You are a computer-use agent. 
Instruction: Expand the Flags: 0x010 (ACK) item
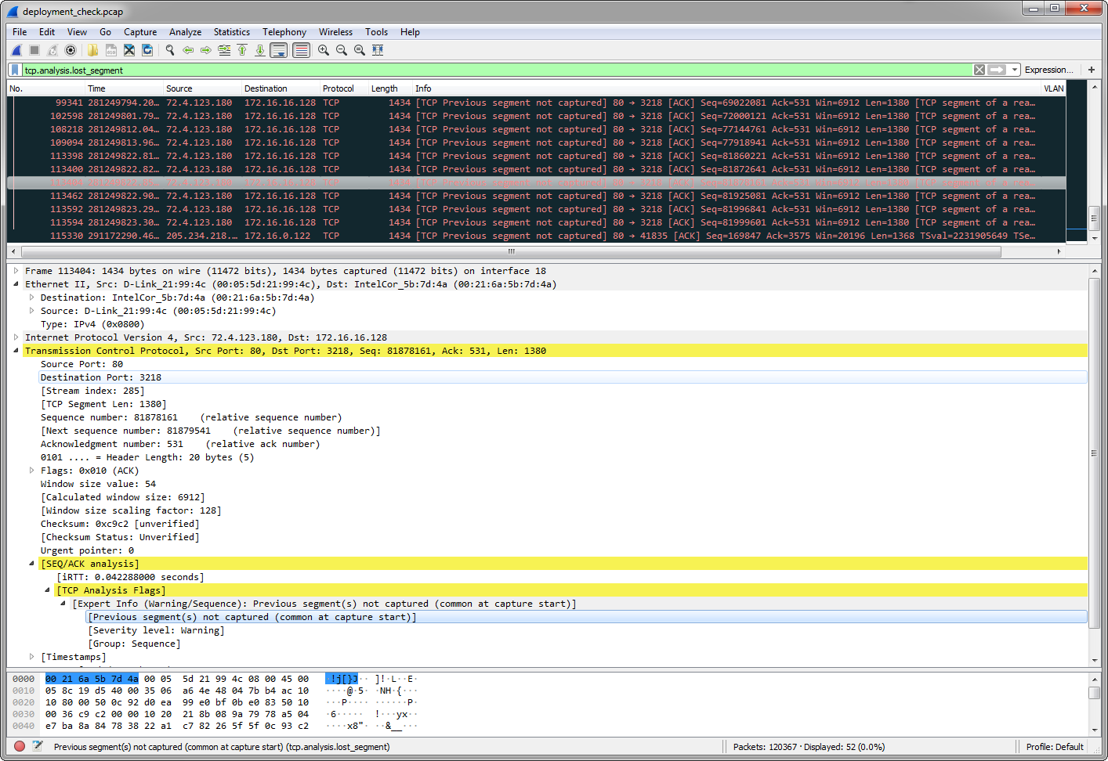[x=31, y=471]
